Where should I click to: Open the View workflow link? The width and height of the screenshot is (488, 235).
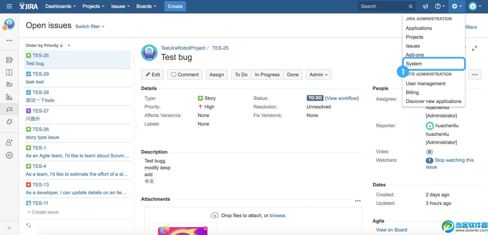click(342, 98)
